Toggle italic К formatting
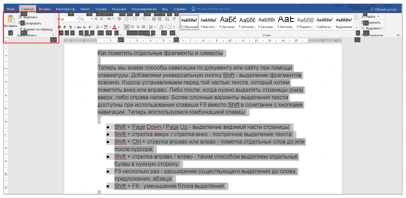 click(x=65, y=27)
